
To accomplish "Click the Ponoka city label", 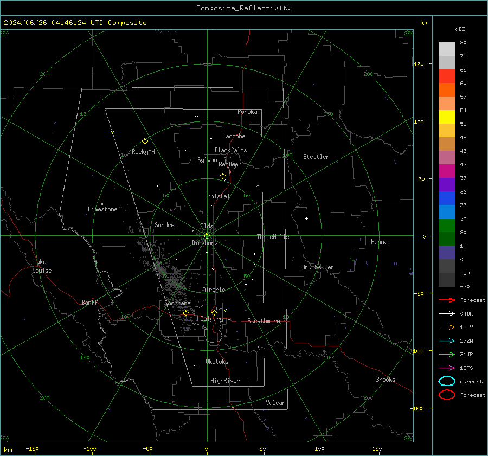I will pos(247,112).
